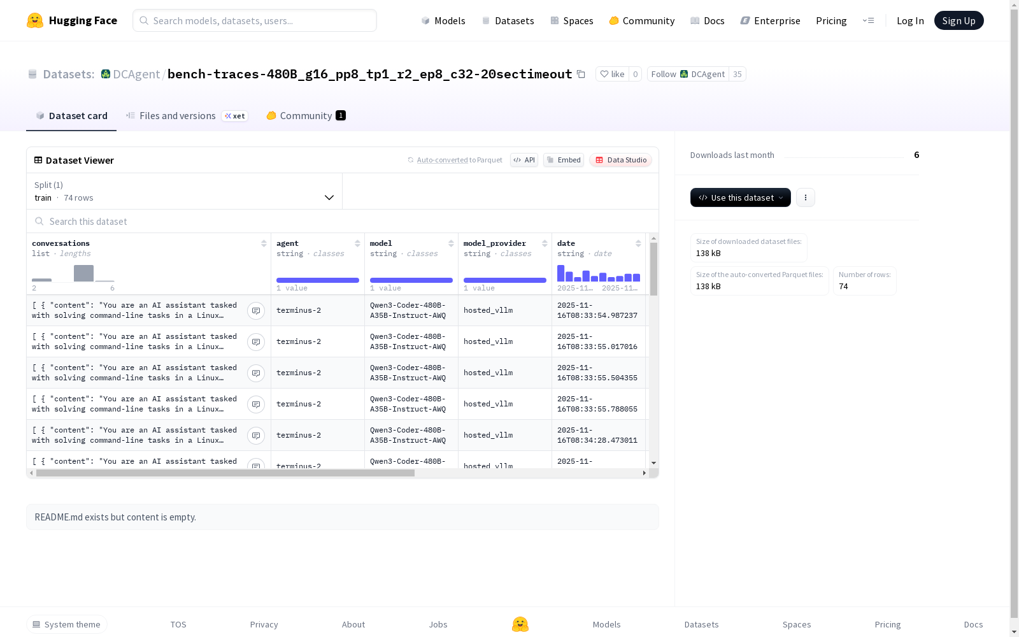The height and width of the screenshot is (637, 1019).
Task: Open Community in top navigation
Action: [642, 20]
